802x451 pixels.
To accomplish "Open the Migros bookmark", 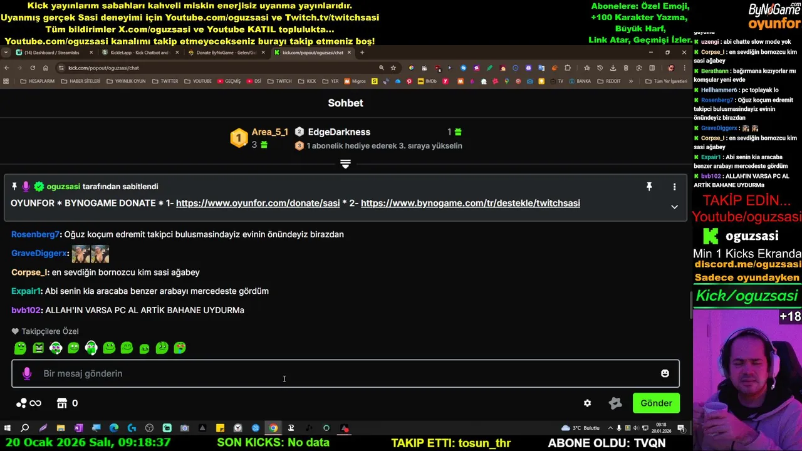I will tap(355, 81).
